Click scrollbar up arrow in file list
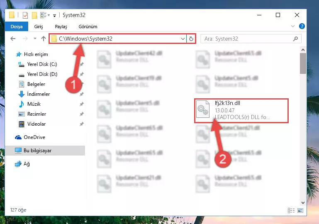Image resolution: width=319 pixels, height=224 pixels. click(x=303, y=50)
